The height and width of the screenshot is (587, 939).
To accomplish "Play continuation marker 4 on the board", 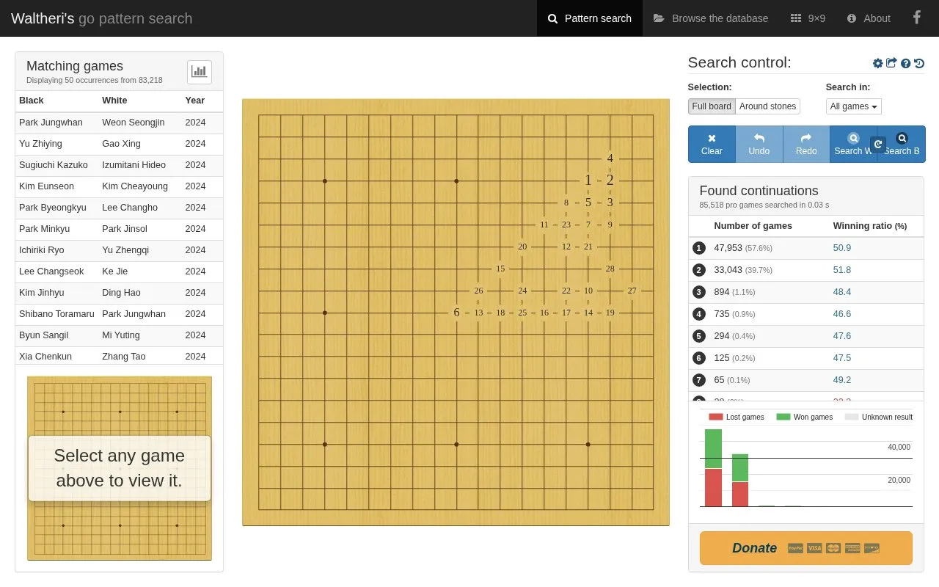I will pos(610,158).
